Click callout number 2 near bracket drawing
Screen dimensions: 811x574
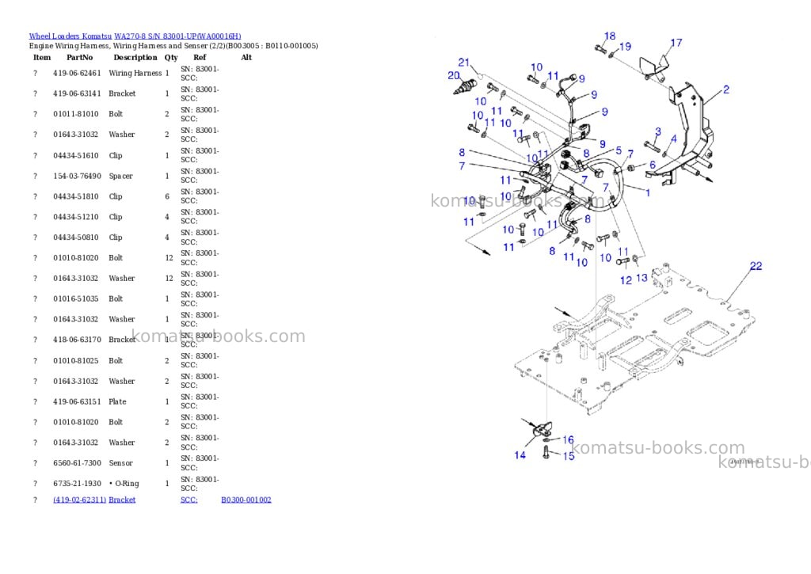tap(726, 89)
